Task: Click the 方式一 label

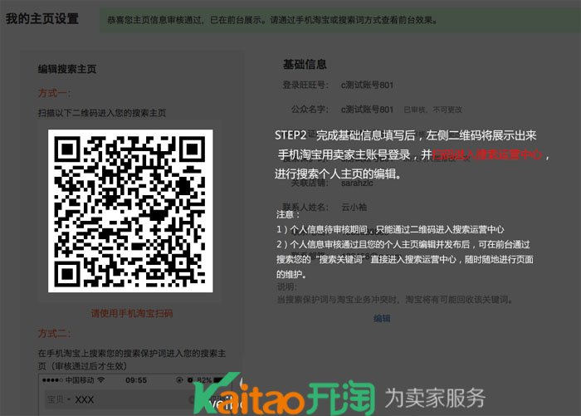Action: tap(54, 93)
